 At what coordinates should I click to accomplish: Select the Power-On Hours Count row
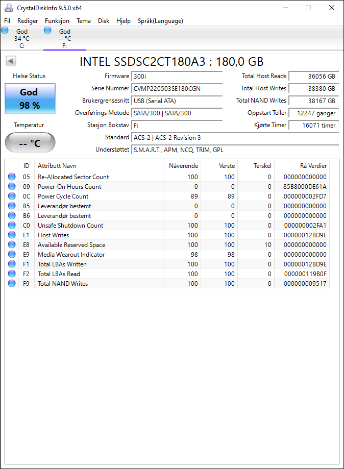pyautogui.click(x=167, y=187)
